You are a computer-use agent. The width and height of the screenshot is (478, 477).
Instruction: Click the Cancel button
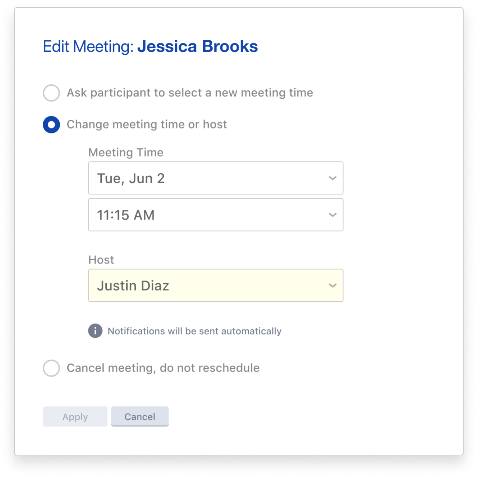(x=140, y=417)
